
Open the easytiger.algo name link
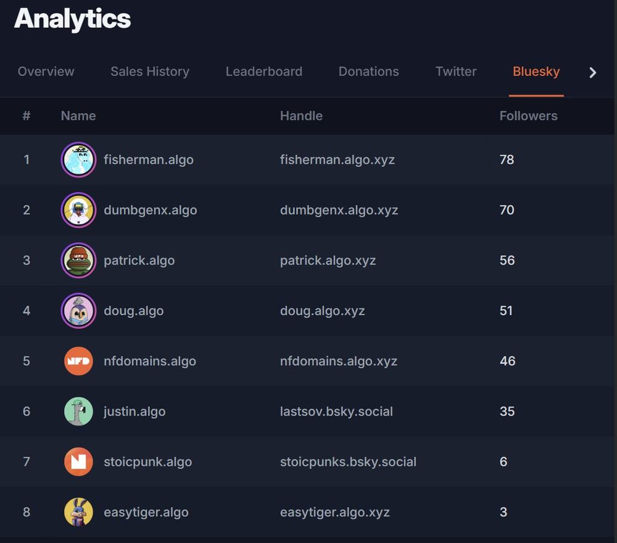(x=146, y=512)
